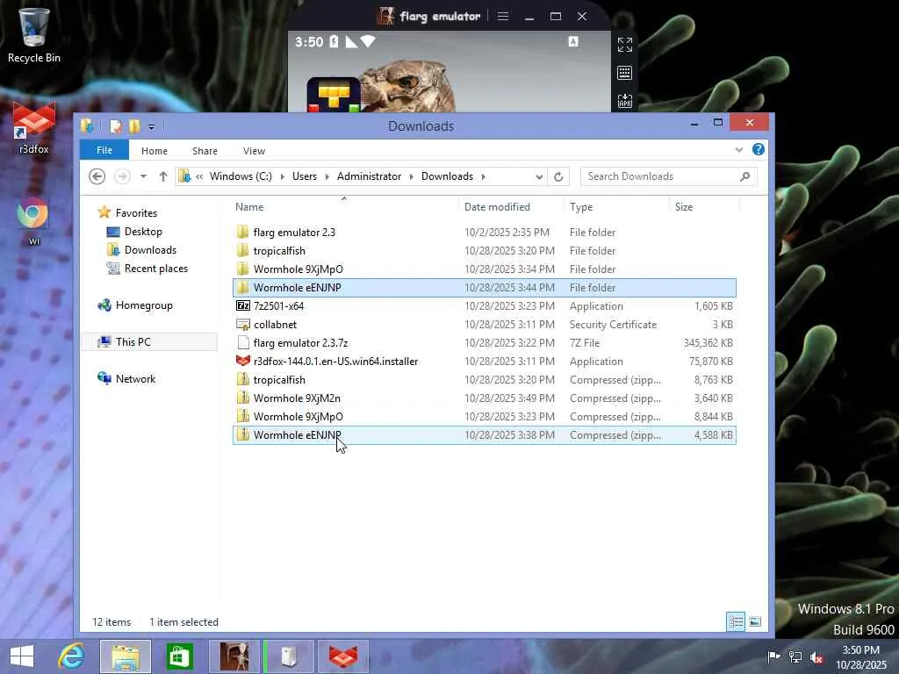Open the File menu tab
This screenshot has height=674, width=899.
point(104,150)
